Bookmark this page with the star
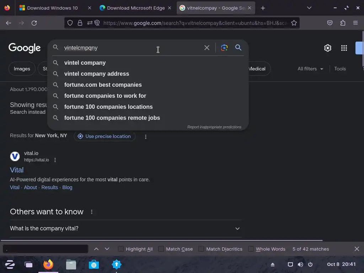Image resolution: width=364 pixels, height=273 pixels. 294,23
